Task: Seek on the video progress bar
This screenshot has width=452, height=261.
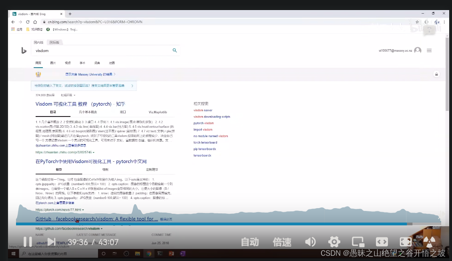Action: tap(228, 224)
